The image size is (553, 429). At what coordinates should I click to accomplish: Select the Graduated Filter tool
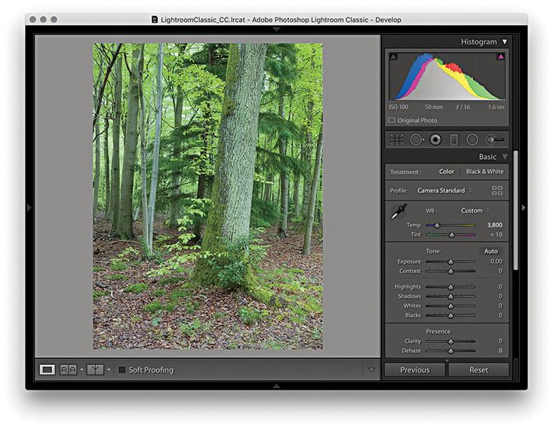[454, 139]
